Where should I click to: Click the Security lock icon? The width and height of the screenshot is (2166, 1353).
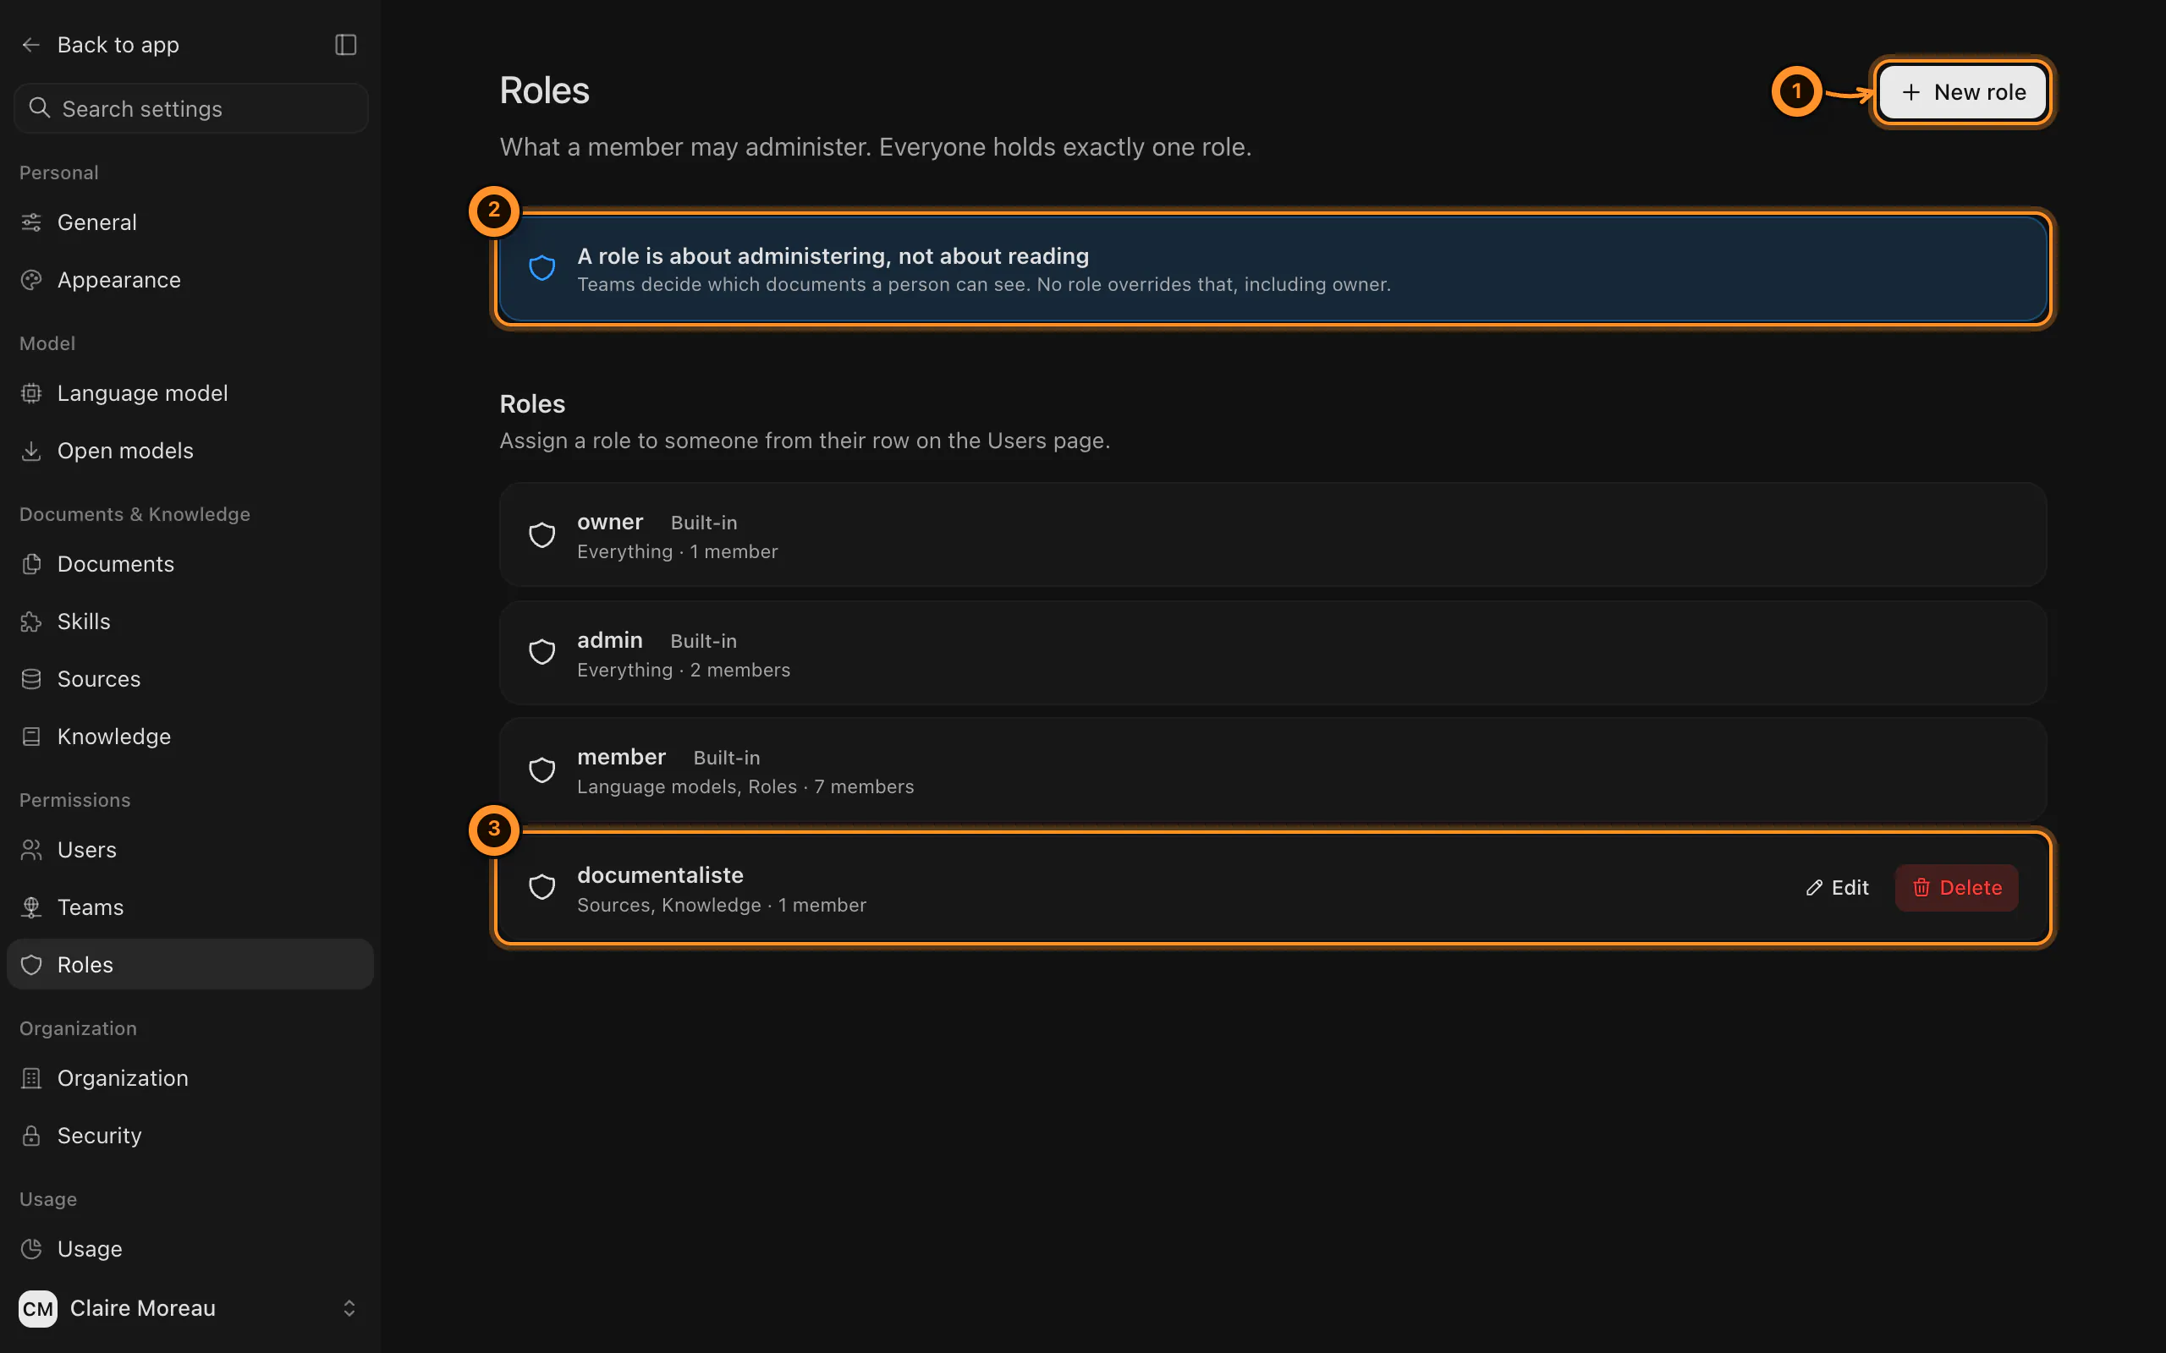click(31, 1136)
